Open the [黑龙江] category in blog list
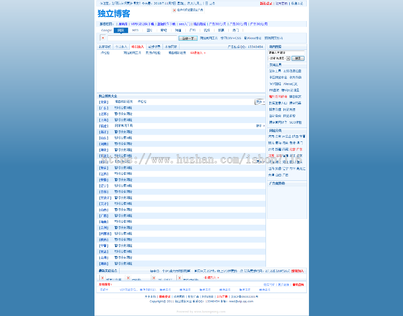The height and width of the screenshot is (316, 403). pyautogui.click(x=105, y=198)
